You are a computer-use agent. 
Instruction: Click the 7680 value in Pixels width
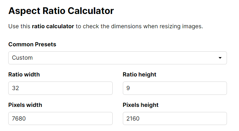click(x=18, y=119)
